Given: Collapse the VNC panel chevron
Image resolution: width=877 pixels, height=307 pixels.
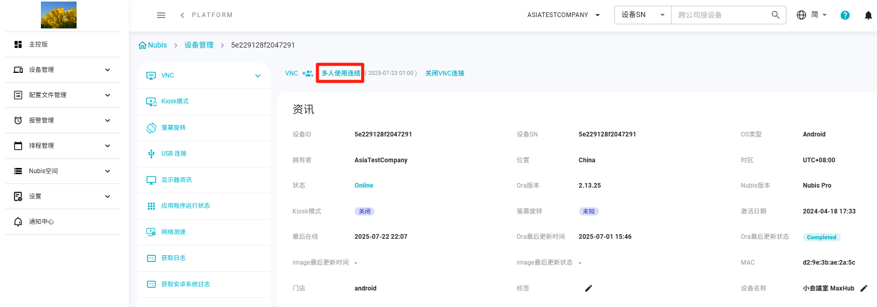Looking at the screenshot, I should click(258, 76).
